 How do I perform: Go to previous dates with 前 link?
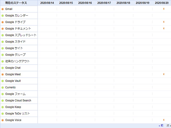tap(162, 125)
